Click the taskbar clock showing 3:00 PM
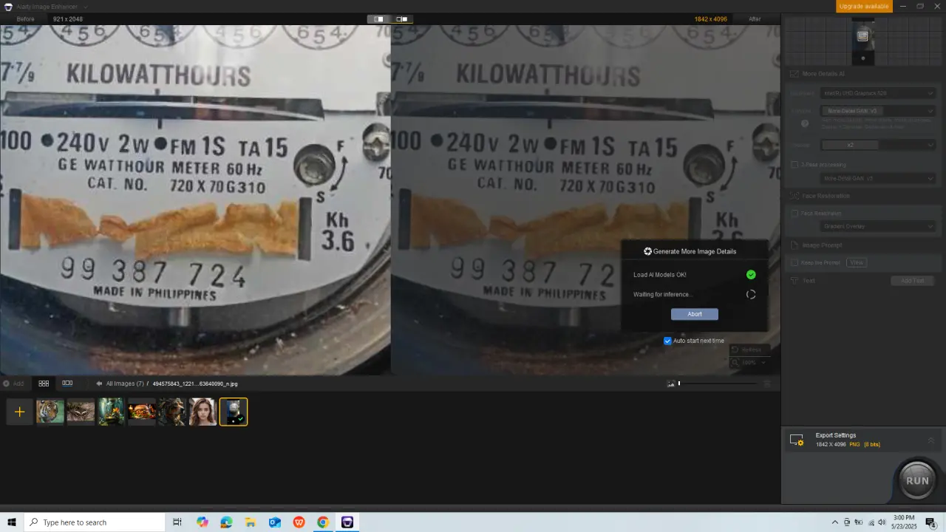 tap(904, 522)
